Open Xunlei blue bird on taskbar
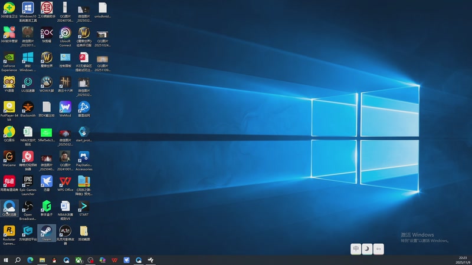 [126, 260]
